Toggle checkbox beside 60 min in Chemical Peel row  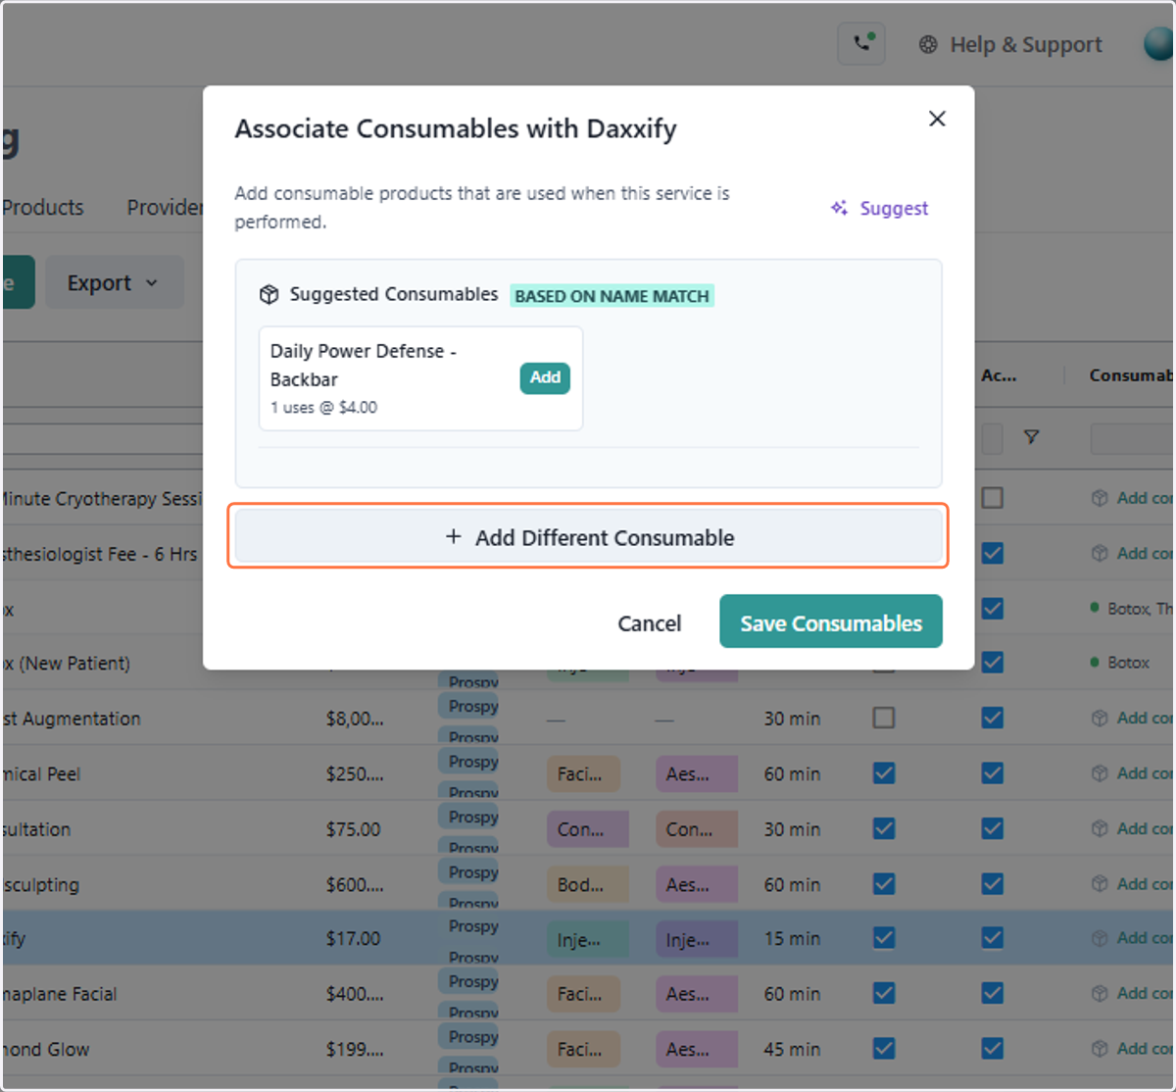click(884, 773)
